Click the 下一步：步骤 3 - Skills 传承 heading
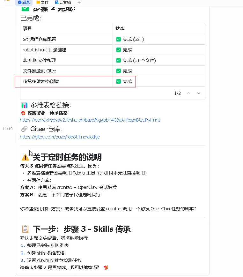 pyautogui.click(x=82, y=229)
